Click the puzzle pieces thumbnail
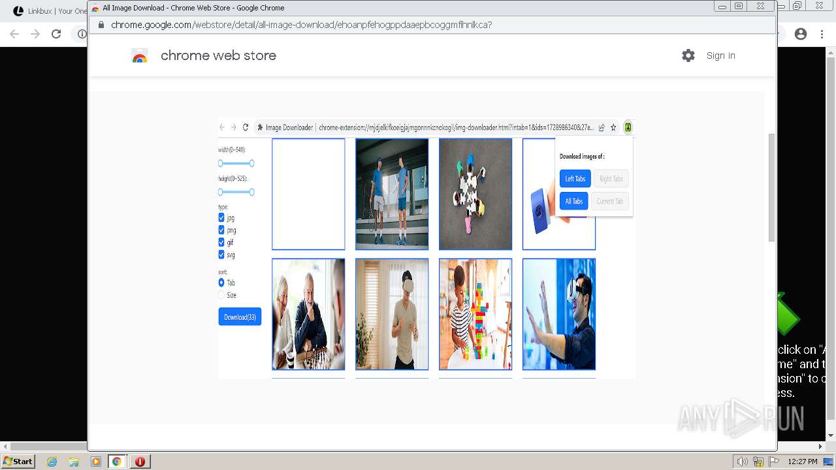This screenshot has height=470, width=836. 475,194
